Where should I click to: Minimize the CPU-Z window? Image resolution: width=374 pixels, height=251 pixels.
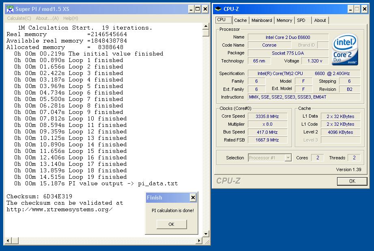[350, 9]
